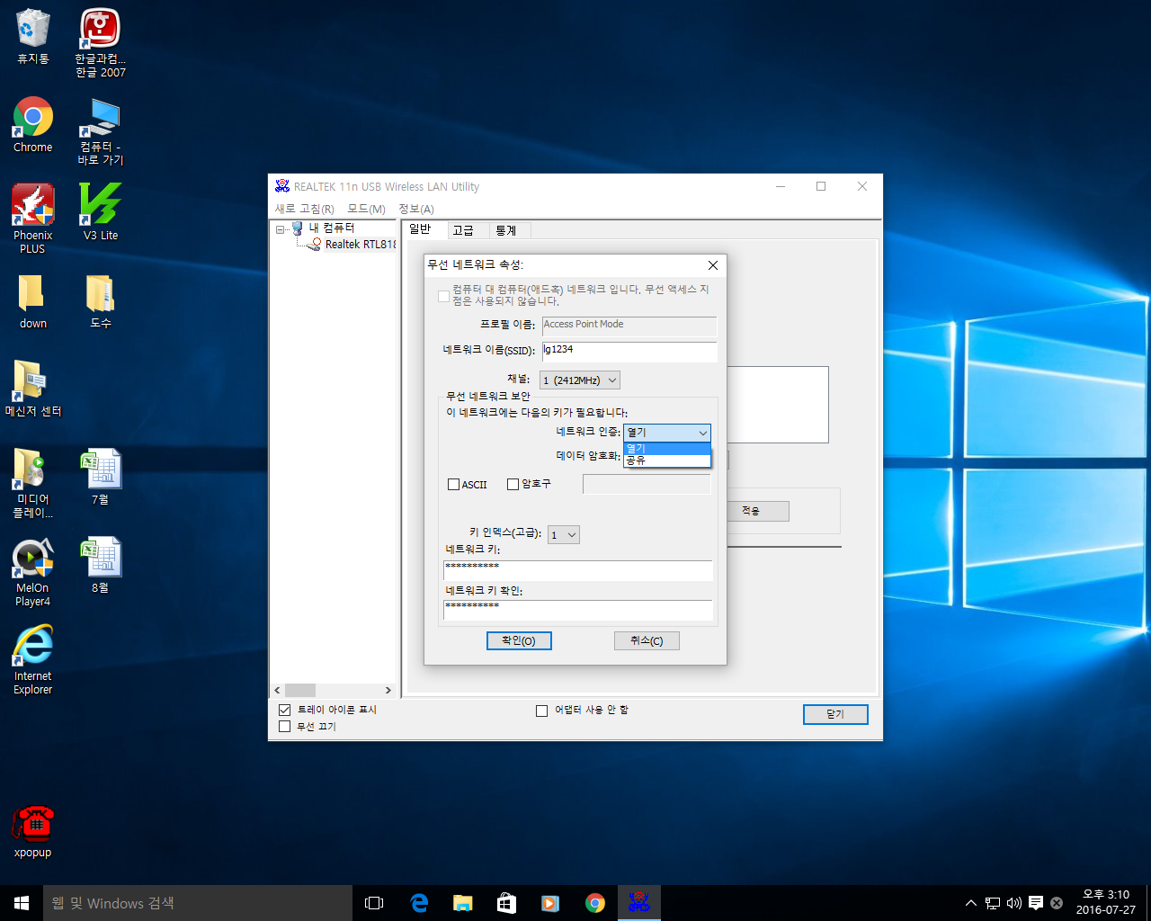Switch to the 고급 tab
Viewport: 1151px width, 921px height.
pos(468,230)
